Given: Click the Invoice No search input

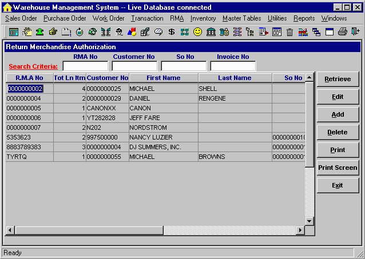Looking at the screenshot, I should [x=233, y=66].
